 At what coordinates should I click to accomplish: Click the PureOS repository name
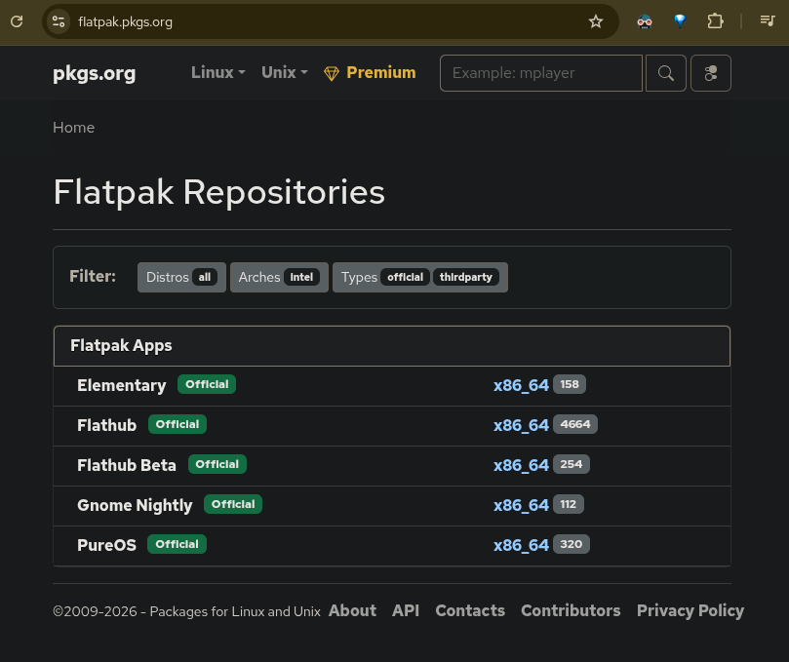pos(106,545)
